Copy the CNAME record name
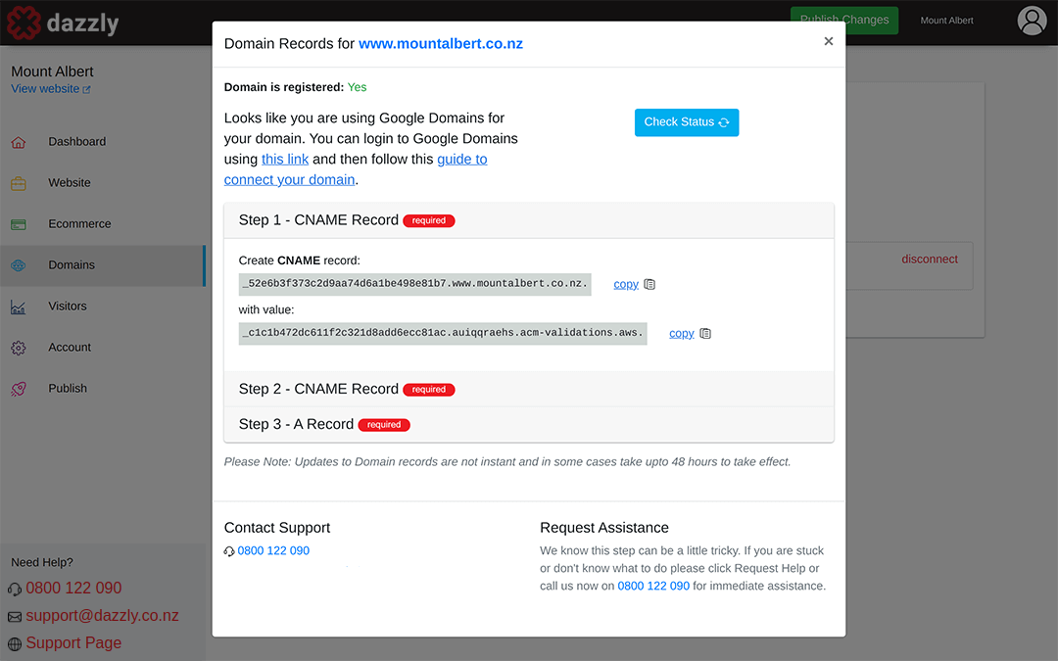 625,285
